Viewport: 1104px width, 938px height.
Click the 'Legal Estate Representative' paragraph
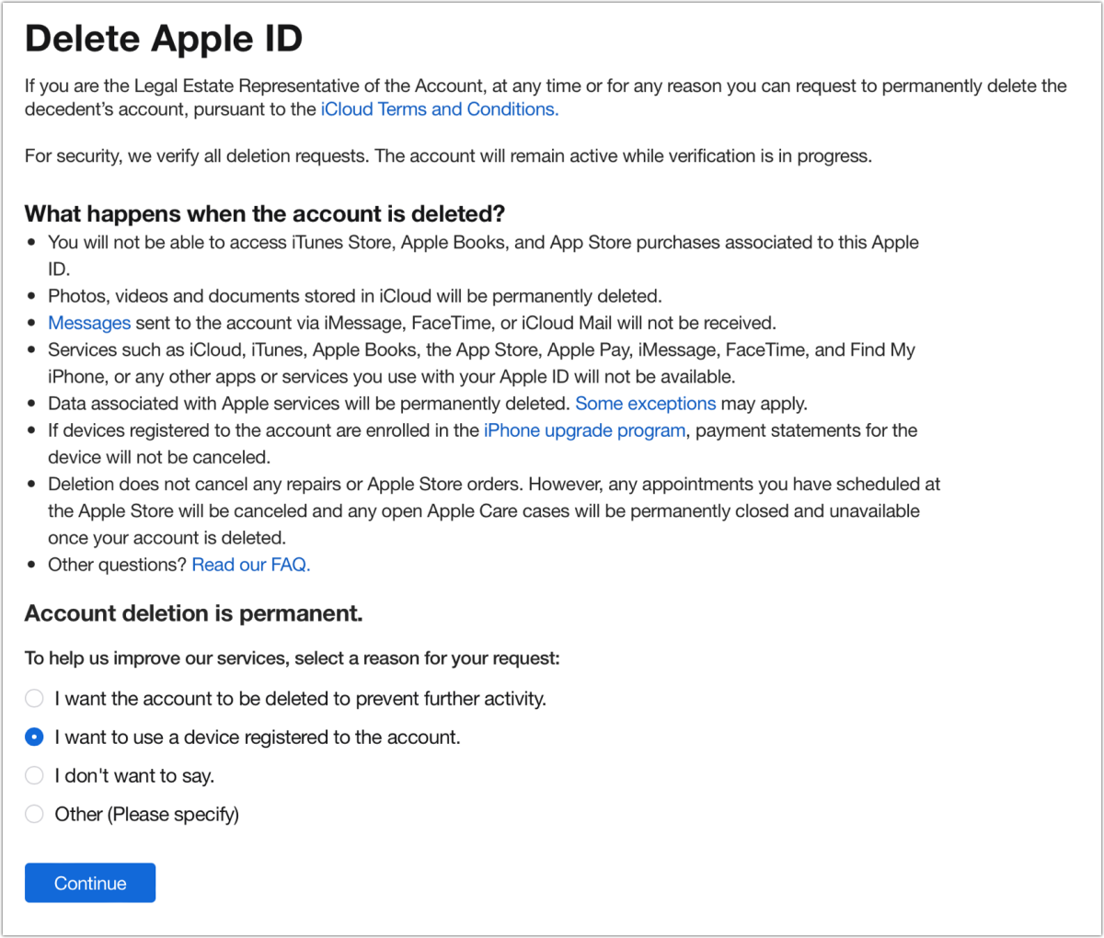click(x=546, y=97)
